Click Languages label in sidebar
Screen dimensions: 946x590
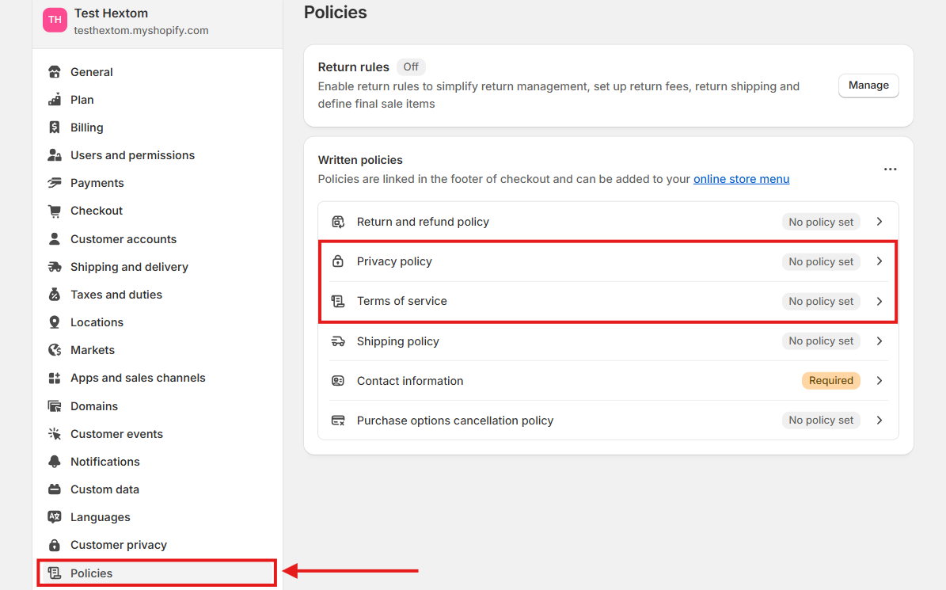tap(101, 517)
